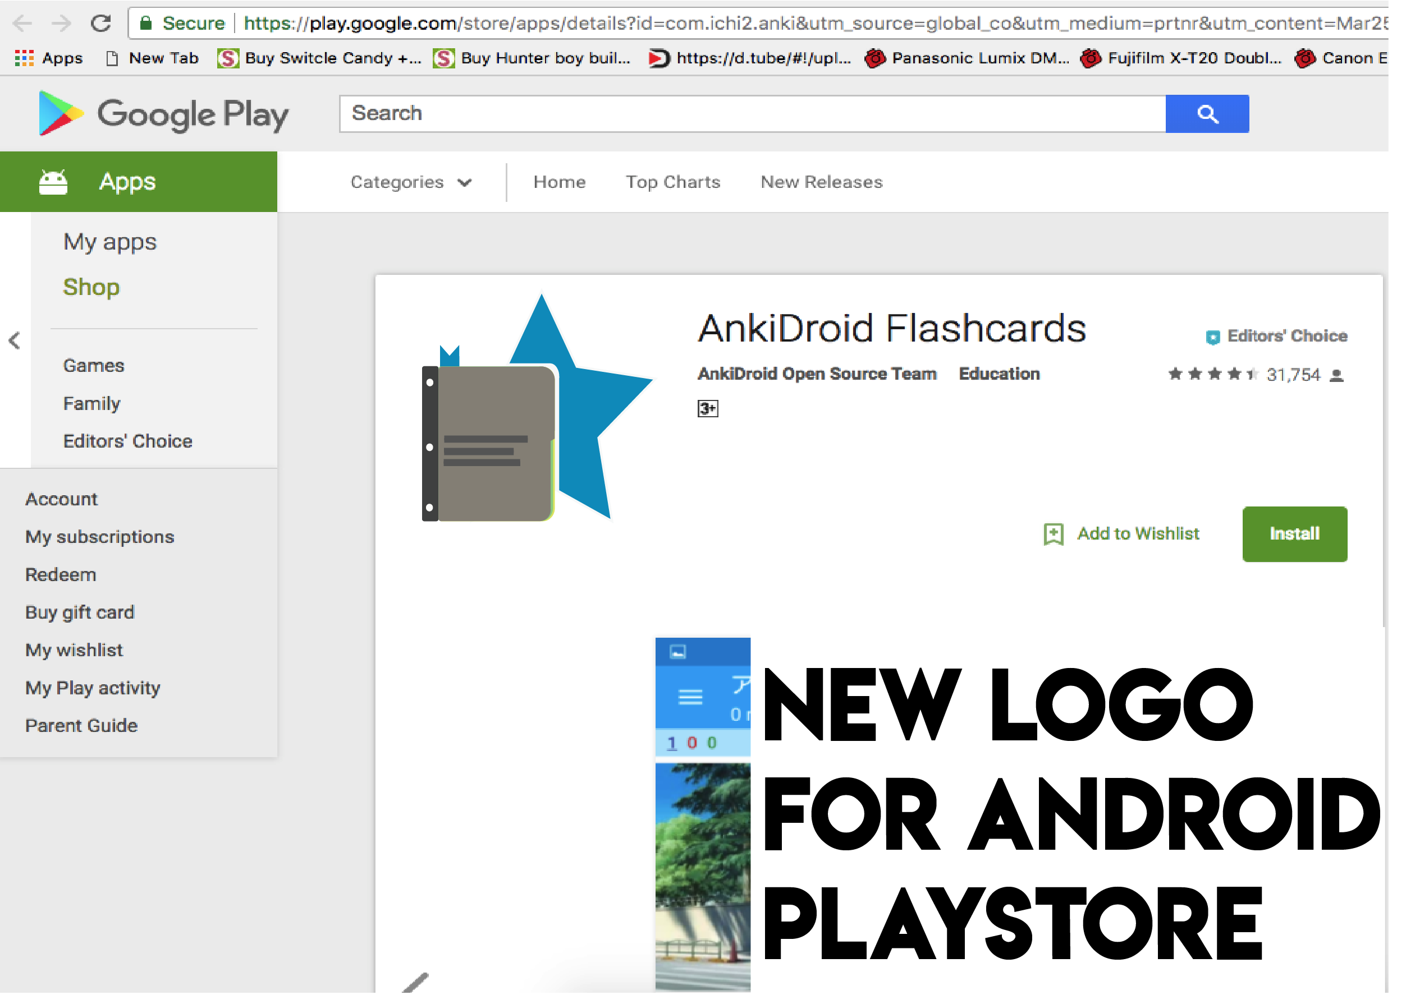Open the Games category link
This screenshot has width=1406, height=995.
(94, 366)
